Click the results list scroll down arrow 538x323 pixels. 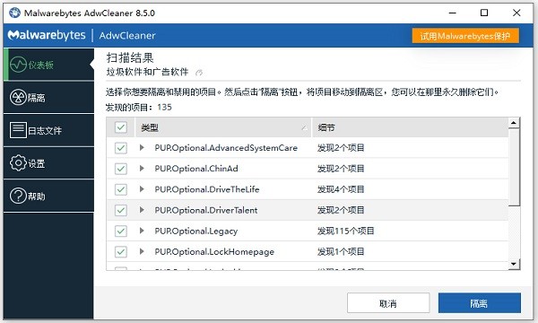pyautogui.click(x=514, y=264)
